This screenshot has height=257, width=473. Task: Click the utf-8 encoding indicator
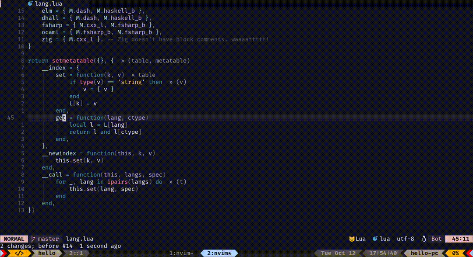(x=406, y=239)
